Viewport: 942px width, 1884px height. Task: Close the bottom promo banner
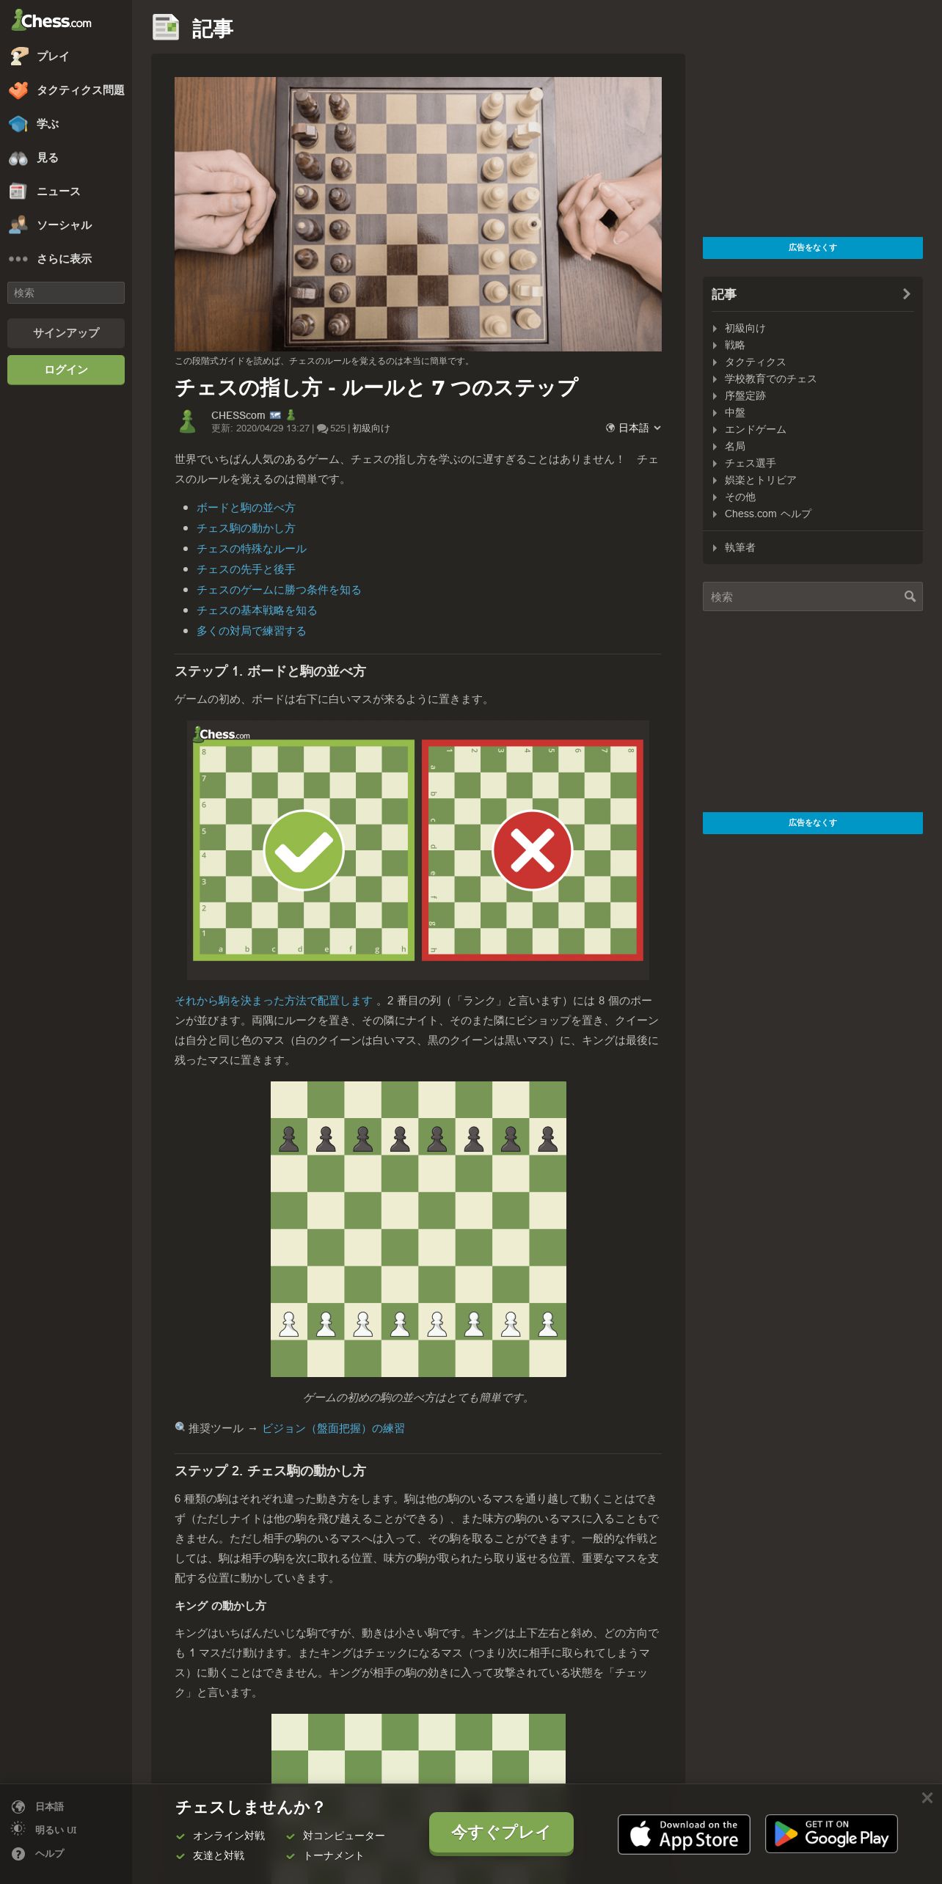click(x=927, y=1797)
